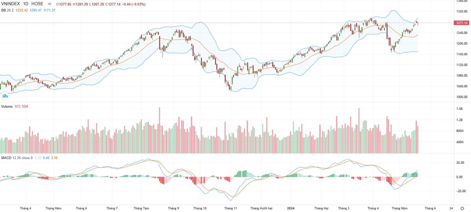471x212 pixels.
Task: Click the 1000.00 level on price scale
Action: pyautogui.click(x=461, y=97)
